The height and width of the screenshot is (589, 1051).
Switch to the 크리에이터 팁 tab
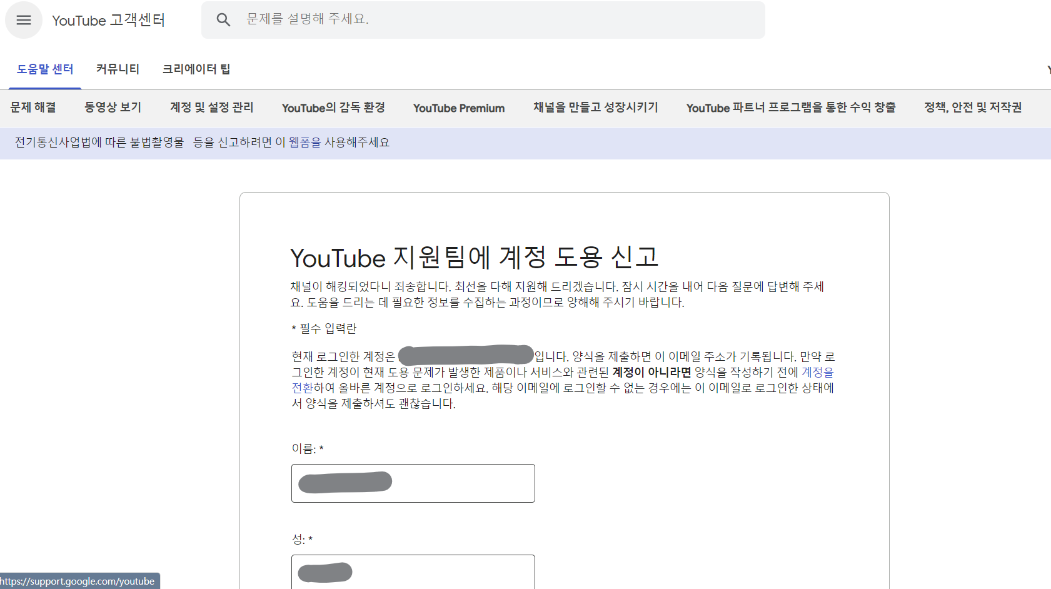196,69
